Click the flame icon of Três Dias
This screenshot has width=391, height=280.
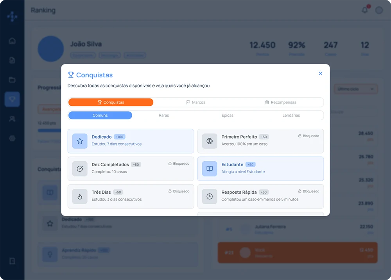80,196
